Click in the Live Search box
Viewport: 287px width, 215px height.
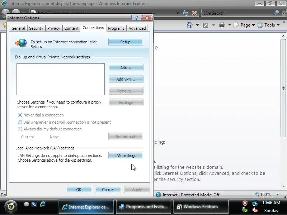[237, 13]
